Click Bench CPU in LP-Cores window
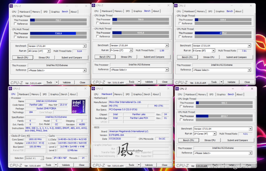266x171 pixels. pyautogui.click(x=188, y=140)
